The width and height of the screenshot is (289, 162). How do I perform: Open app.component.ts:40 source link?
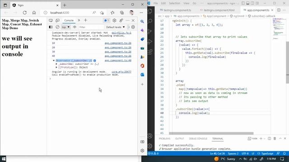(118, 60)
